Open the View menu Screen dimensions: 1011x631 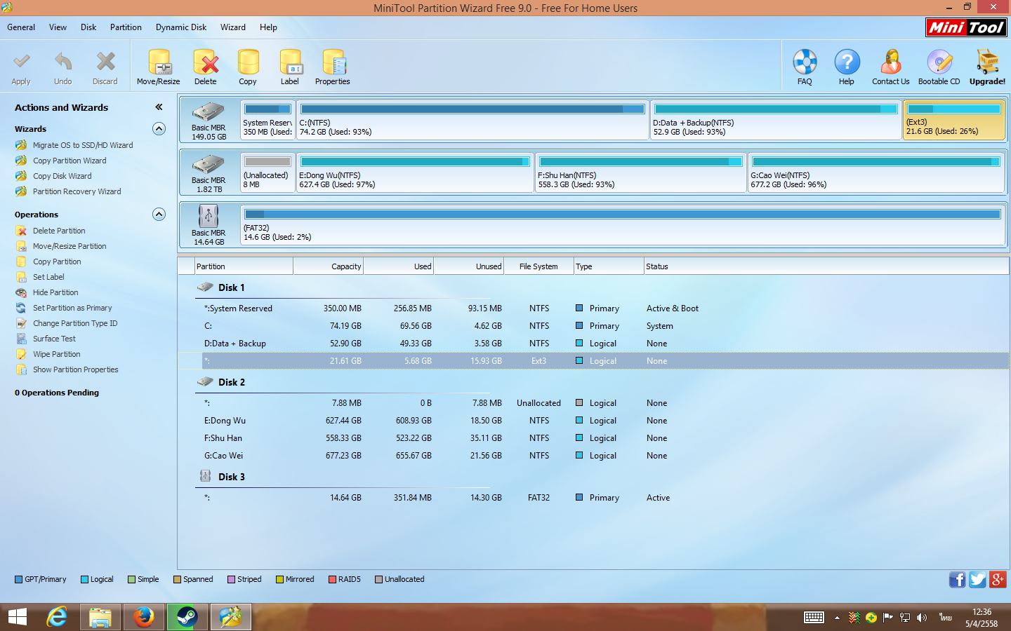[x=58, y=27]
